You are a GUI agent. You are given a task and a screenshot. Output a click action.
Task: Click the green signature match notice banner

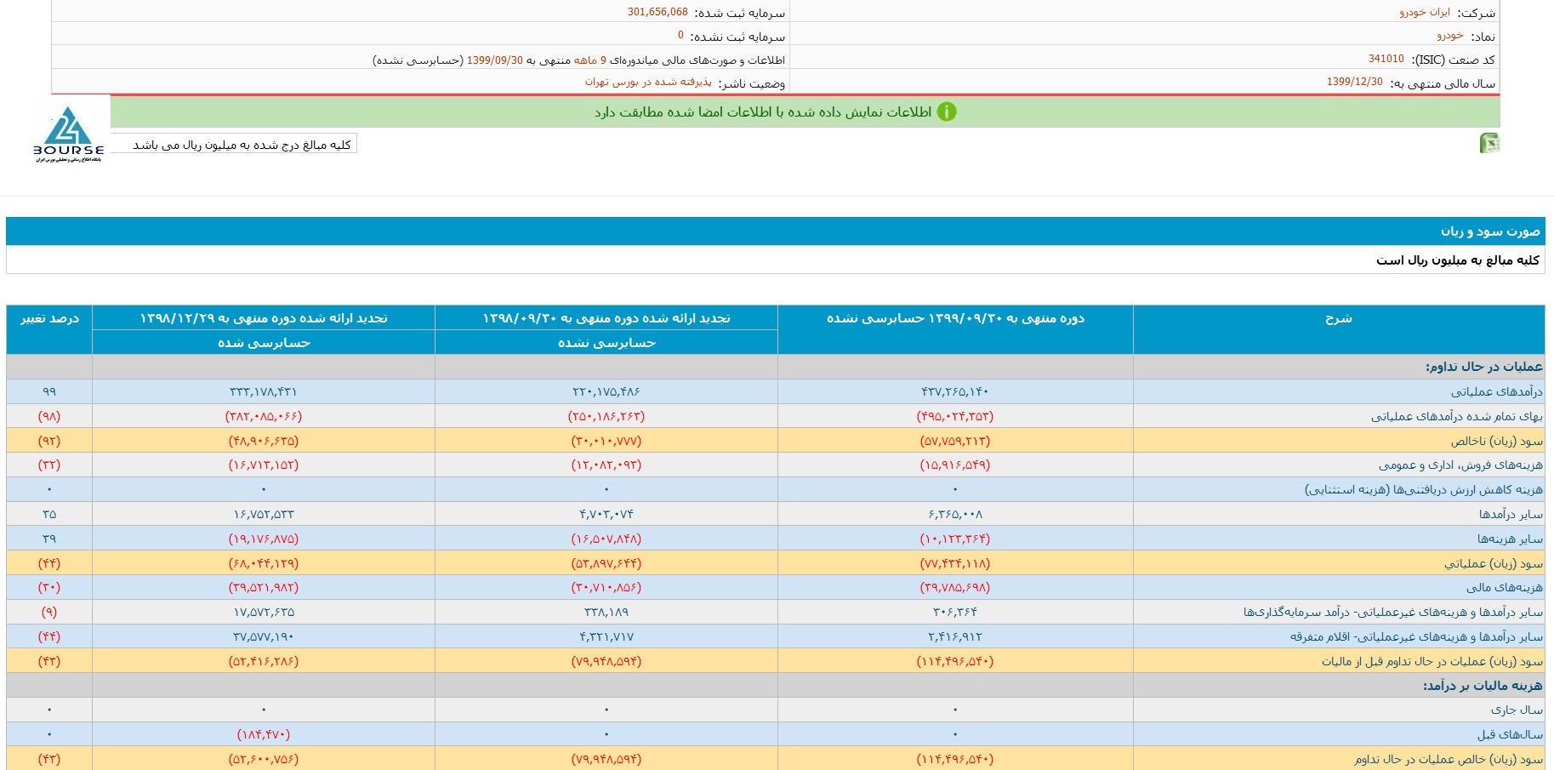[805, 111]
